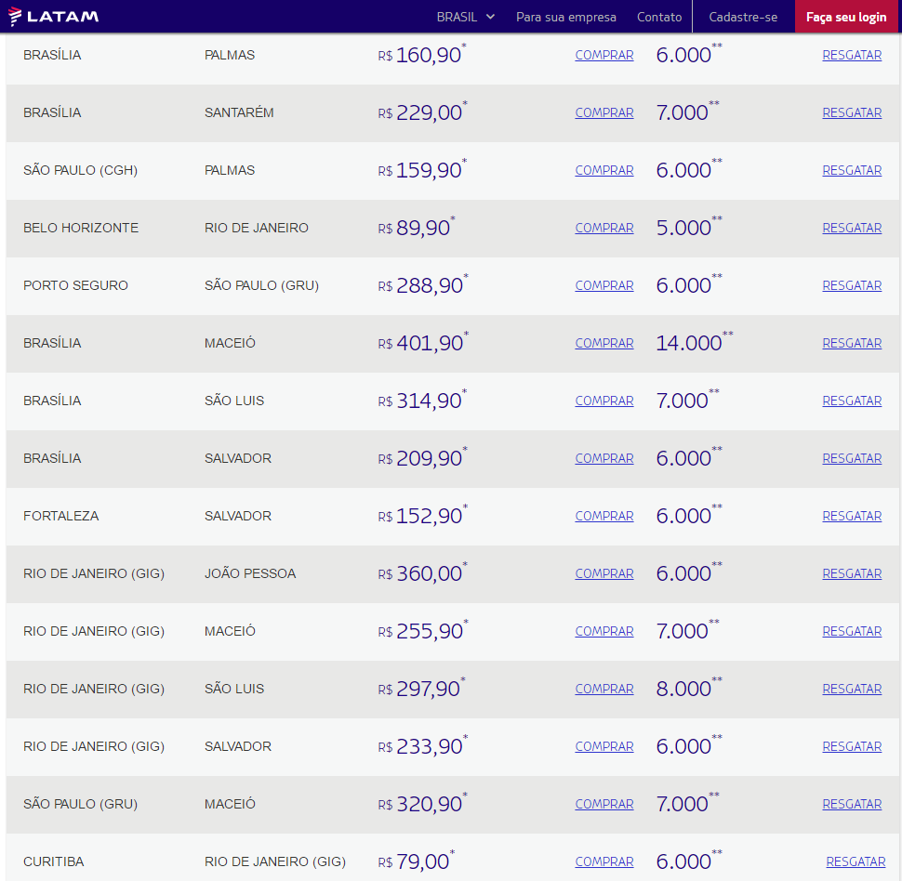Buy the São Paulo (CGH) to Palmas fare
902x881 pixels.
coord(604,170)
